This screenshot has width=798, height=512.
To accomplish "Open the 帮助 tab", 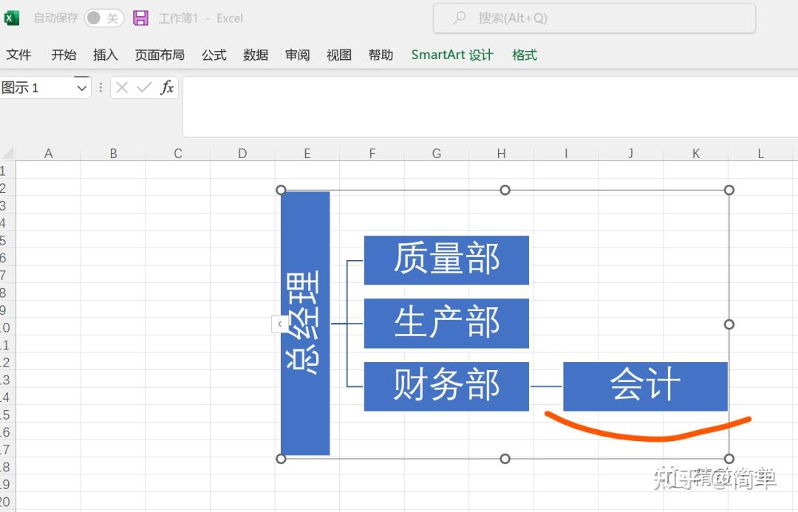I will pos(381,54).
